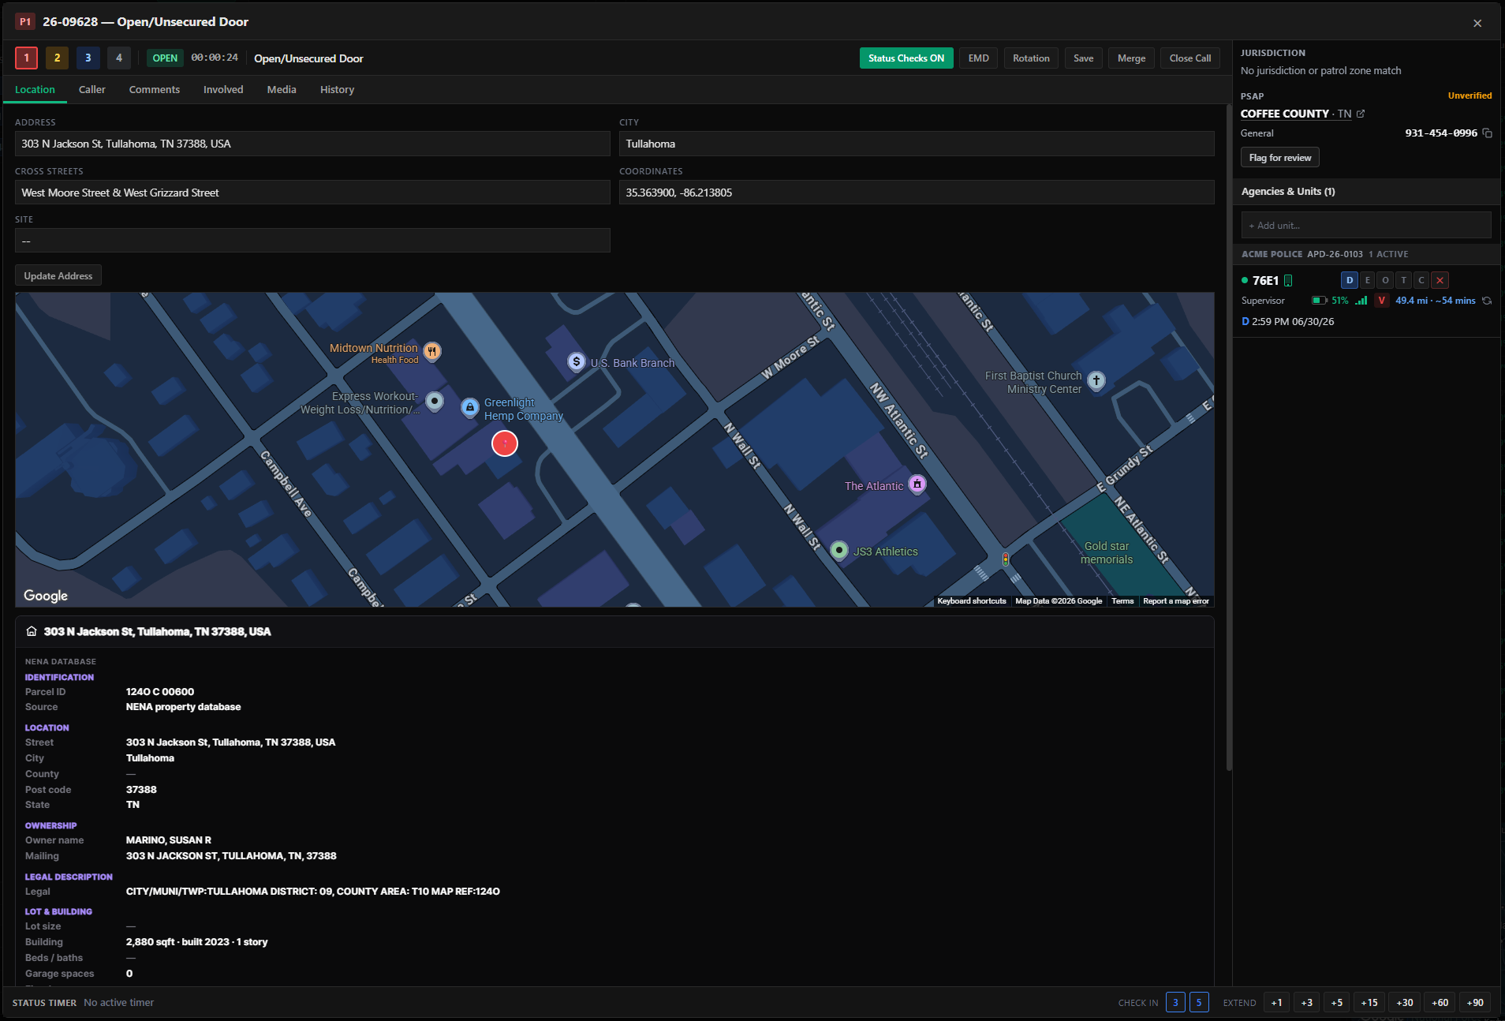Close the call detail window with X
Viewport: 1505px width, 1021px height.
pos(1477,23)
